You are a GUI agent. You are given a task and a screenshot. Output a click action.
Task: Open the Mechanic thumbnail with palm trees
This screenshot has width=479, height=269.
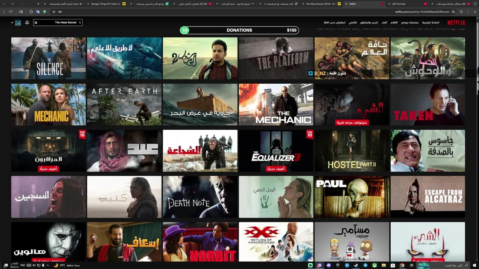[48, 105]
